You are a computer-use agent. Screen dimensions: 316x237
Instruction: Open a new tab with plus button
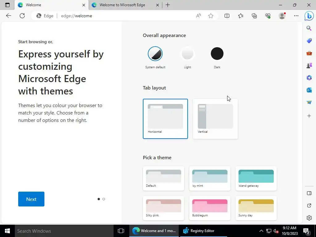point(168,5)
